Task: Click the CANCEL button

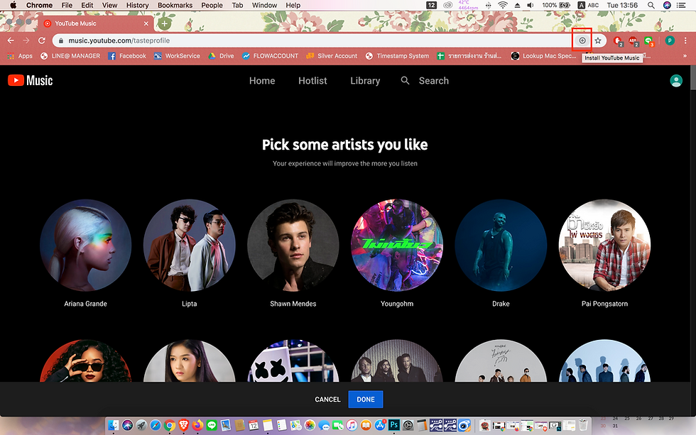Action: (x=327, y=400)
